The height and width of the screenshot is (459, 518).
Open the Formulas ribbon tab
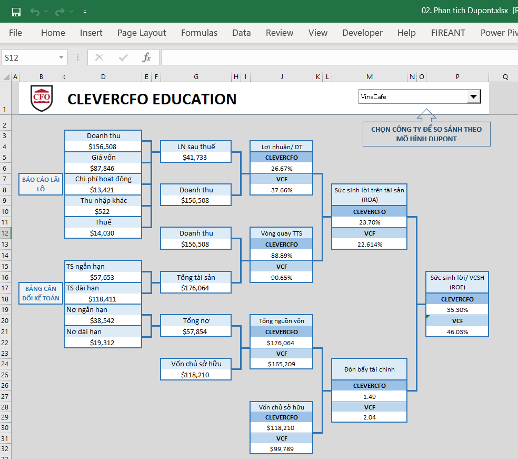(199, 33)
